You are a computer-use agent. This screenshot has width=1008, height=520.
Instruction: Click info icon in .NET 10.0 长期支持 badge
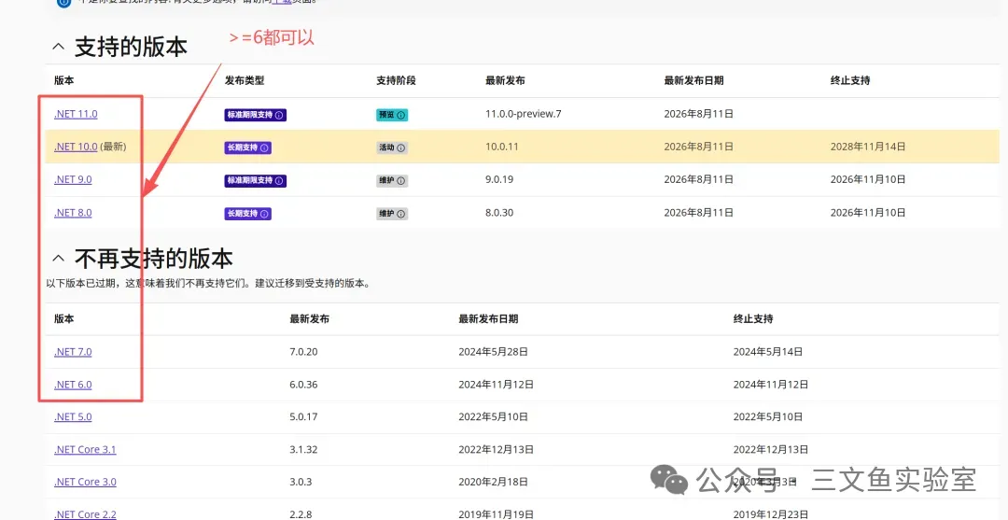[263, 148]
